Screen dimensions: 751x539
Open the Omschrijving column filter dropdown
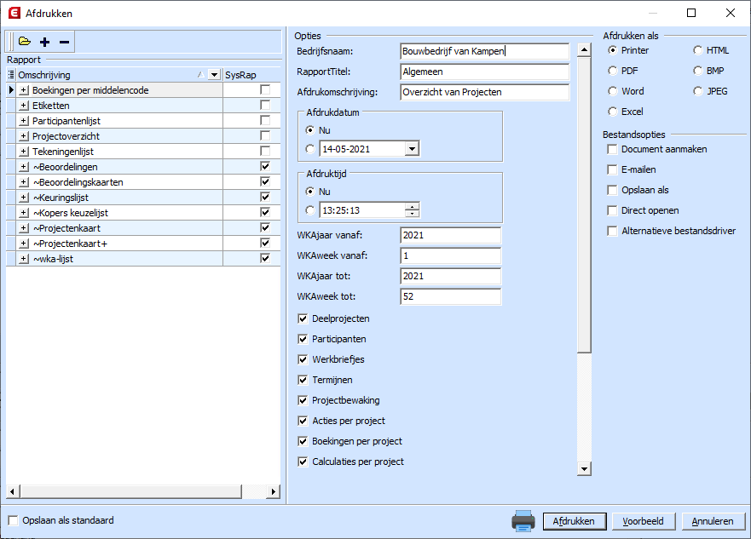point(214,75)
